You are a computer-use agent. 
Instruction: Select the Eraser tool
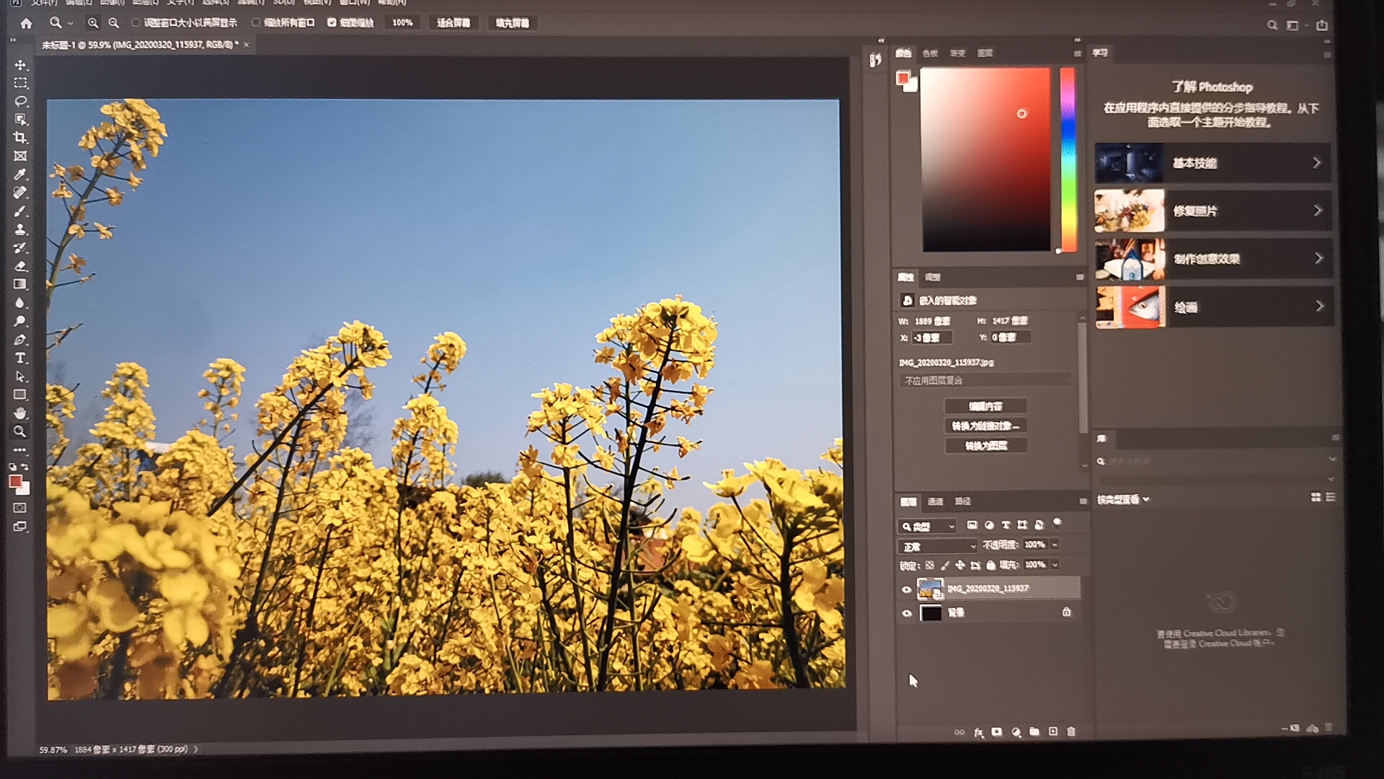(20, 266)
